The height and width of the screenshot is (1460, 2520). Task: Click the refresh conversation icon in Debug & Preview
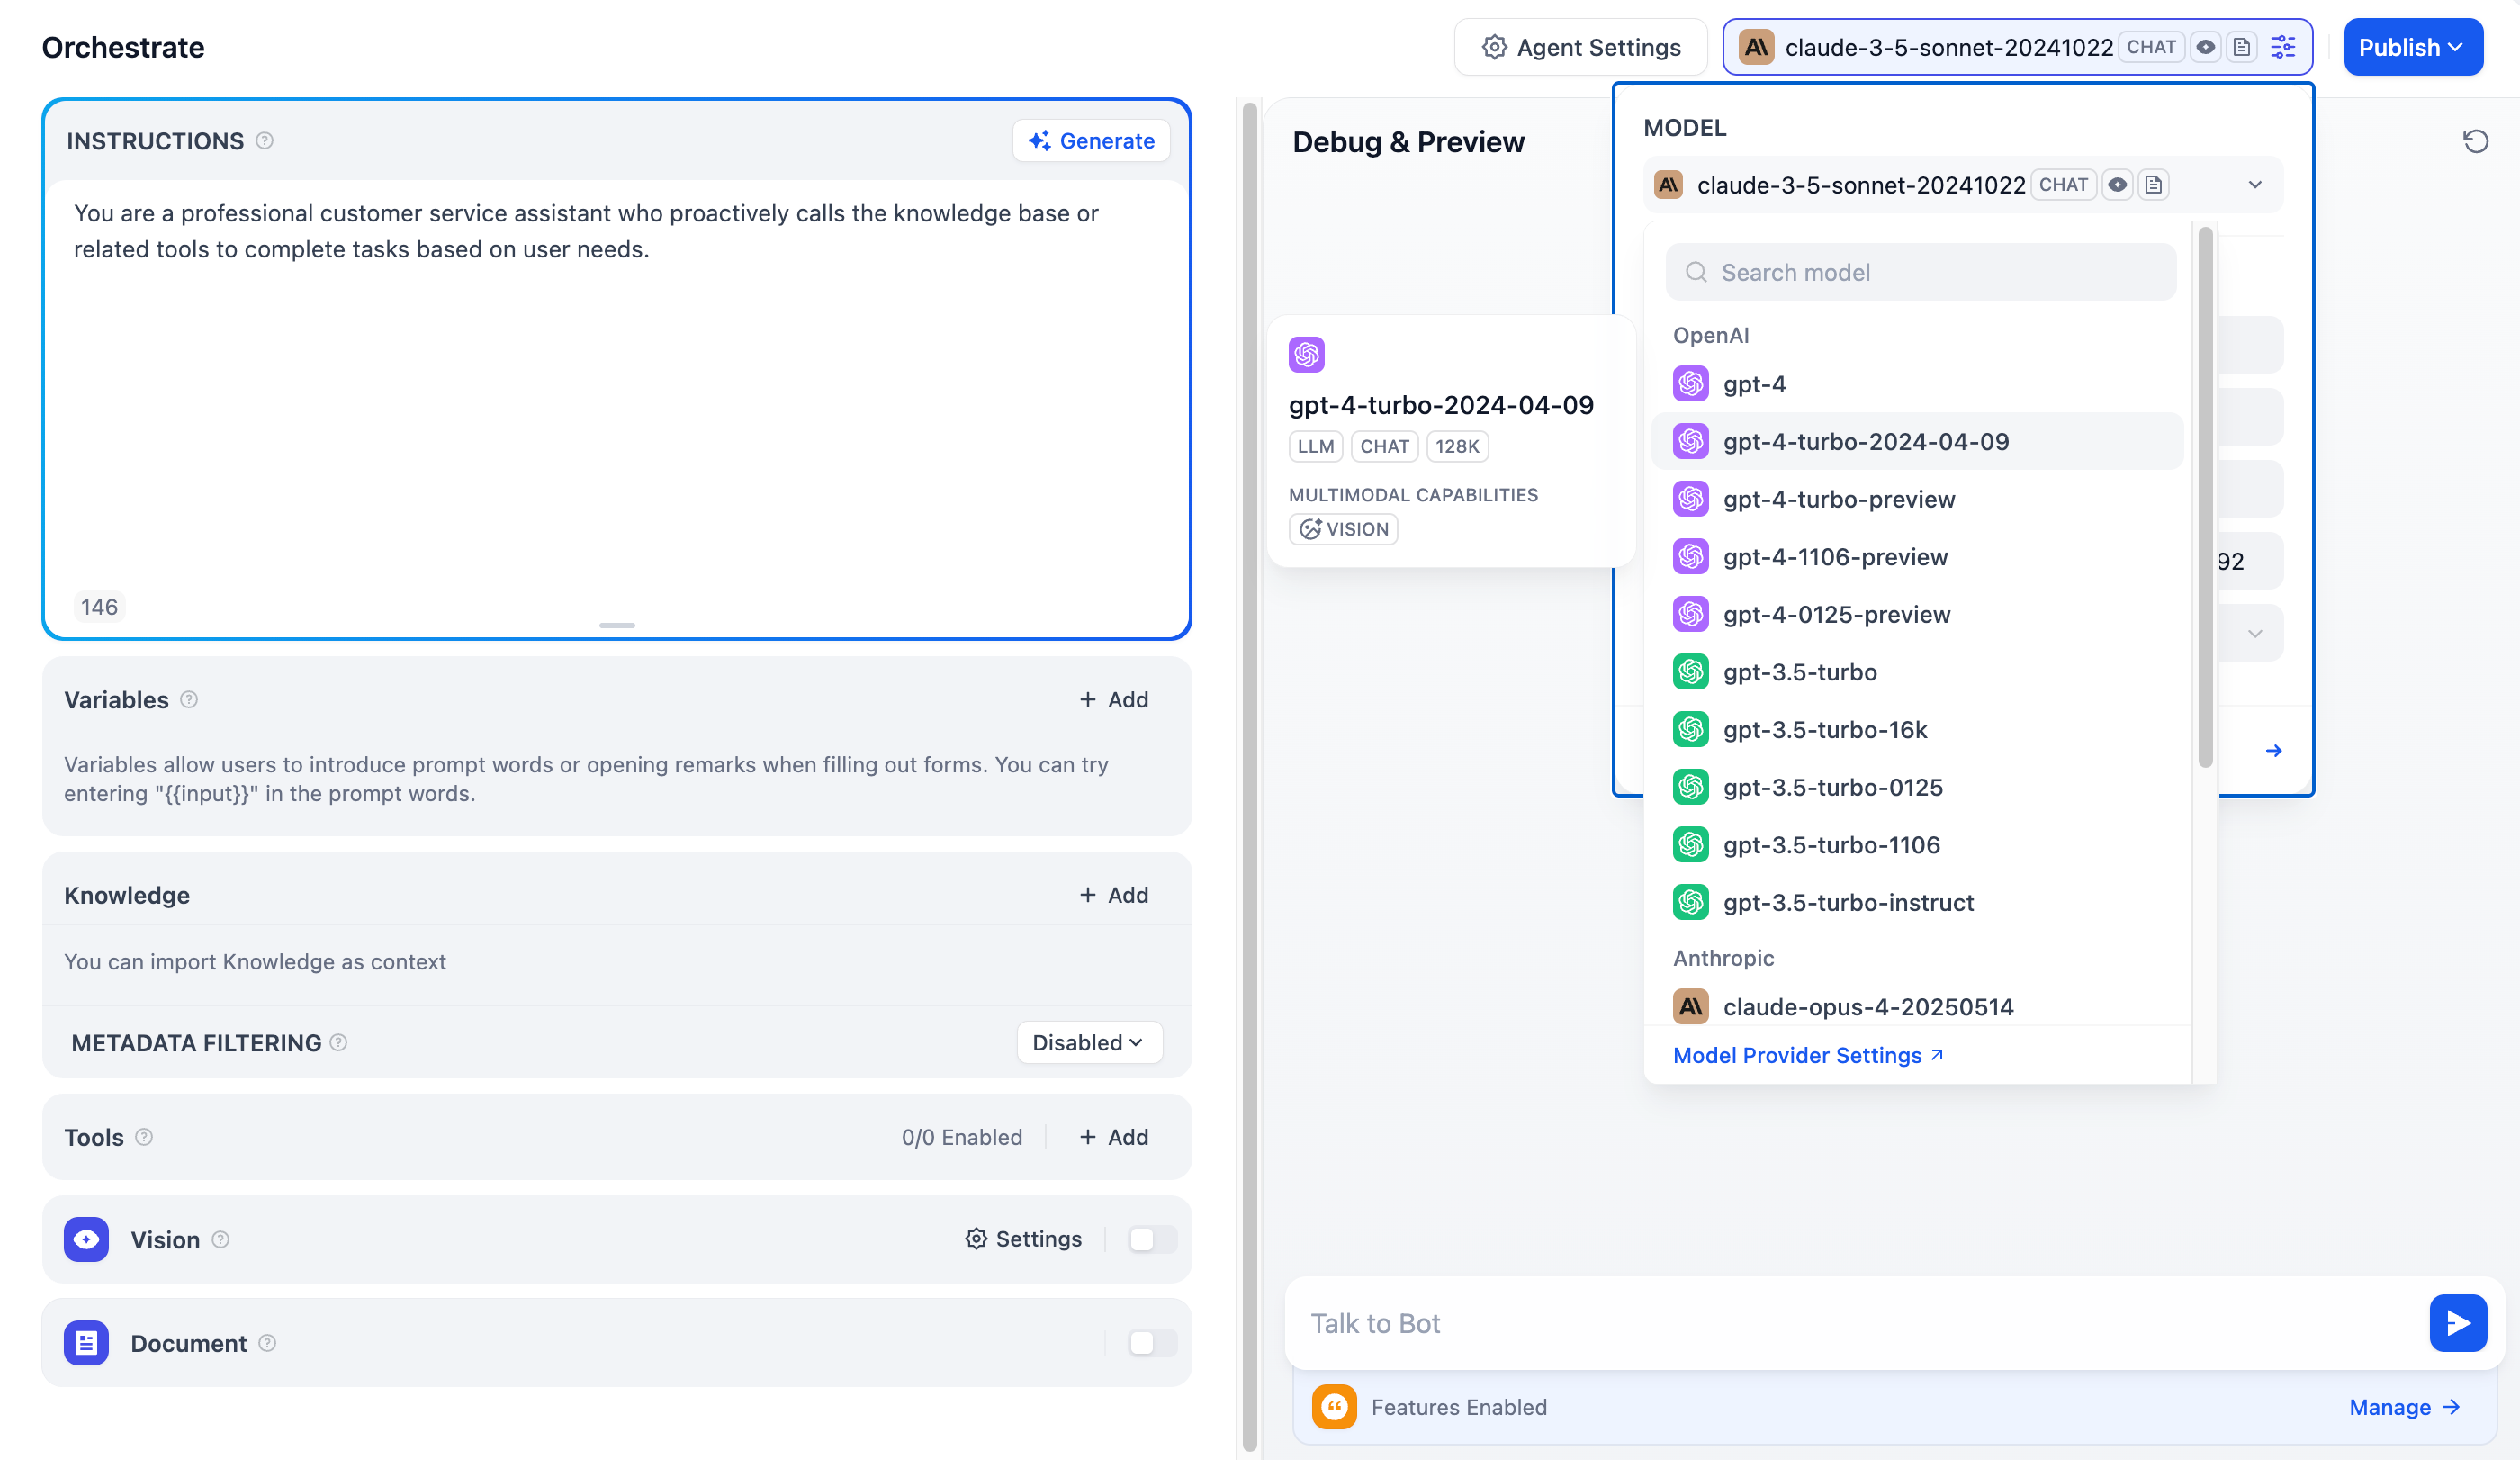point(2476,141)
